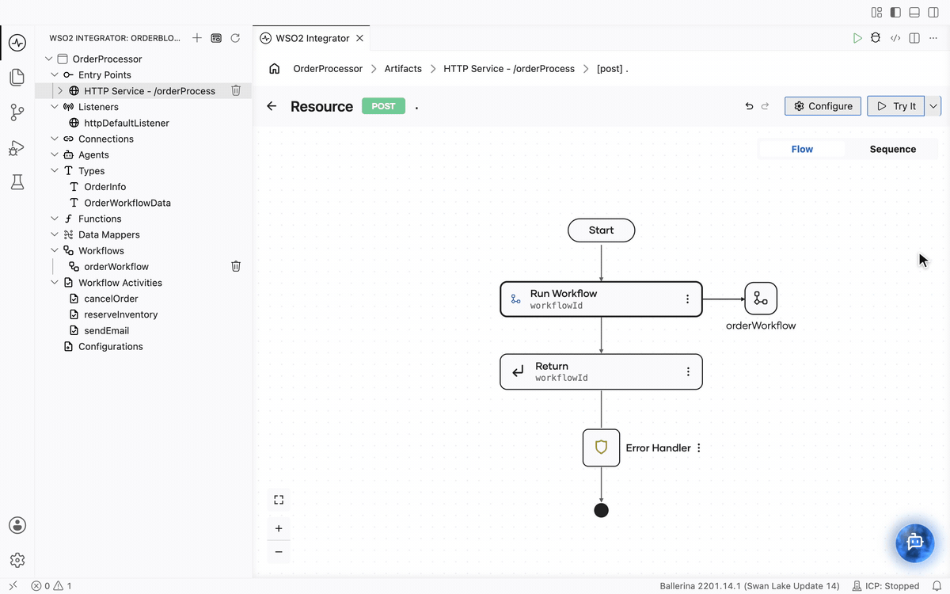Collapse the Workflows section
Viewport: 950px width, 594px height.
[x=55, y=251]
